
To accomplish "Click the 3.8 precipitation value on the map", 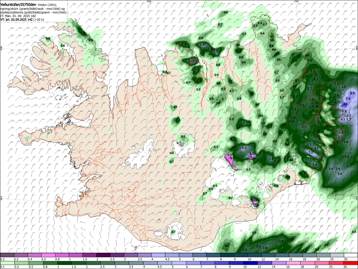I will click(271, 159).
